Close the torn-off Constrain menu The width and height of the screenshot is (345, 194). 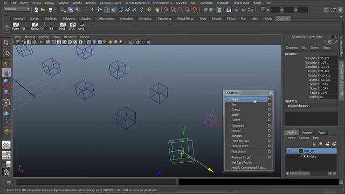[x=271, y=93]
